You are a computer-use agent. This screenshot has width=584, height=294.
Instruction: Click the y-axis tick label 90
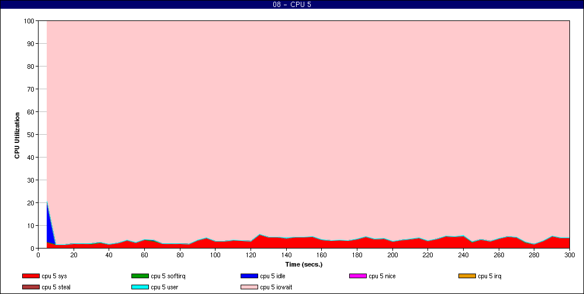tap(31, 44)
